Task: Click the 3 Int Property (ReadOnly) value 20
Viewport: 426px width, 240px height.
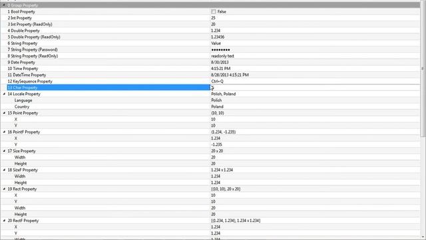Action: [x=213, y=24]
